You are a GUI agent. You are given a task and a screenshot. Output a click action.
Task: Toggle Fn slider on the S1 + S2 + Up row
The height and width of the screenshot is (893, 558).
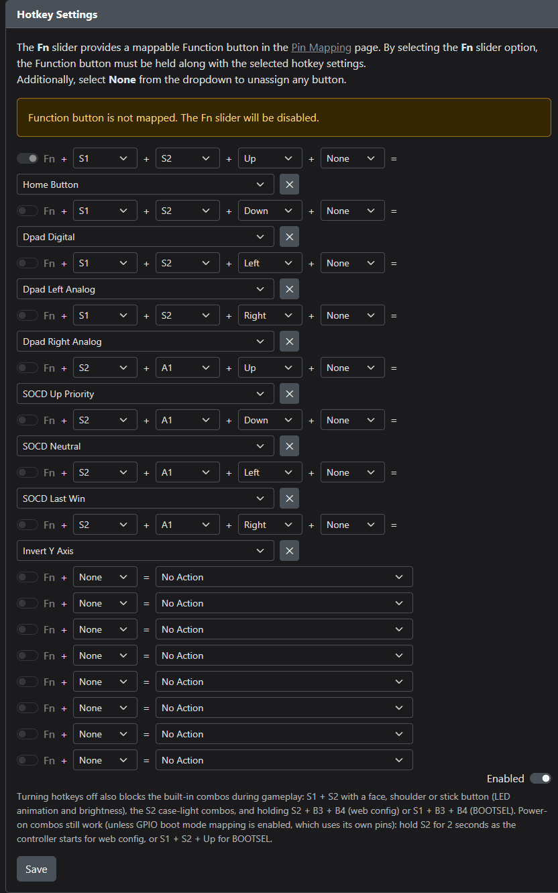[27, 158]
